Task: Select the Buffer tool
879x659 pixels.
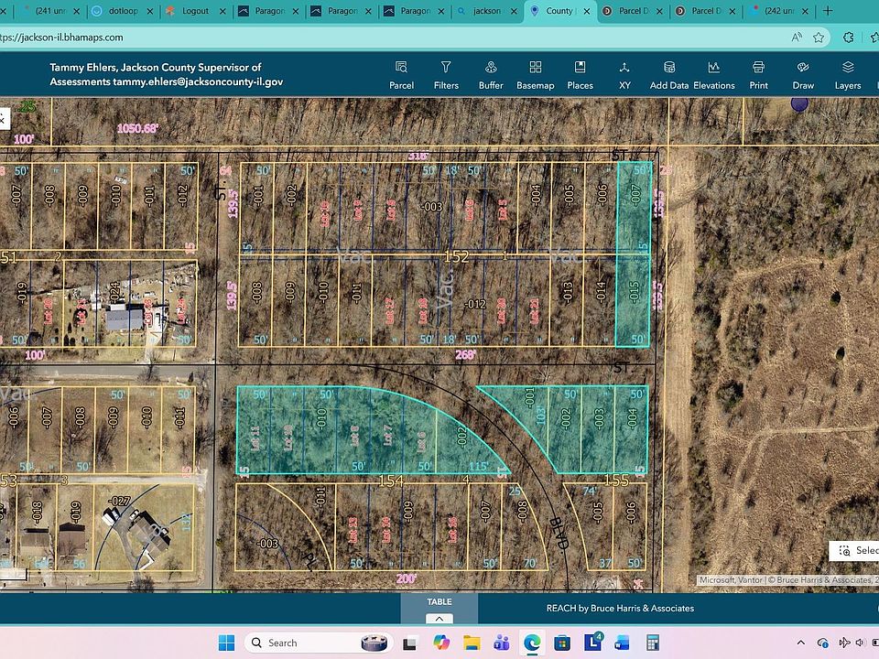Action: [x=491, y=74]
